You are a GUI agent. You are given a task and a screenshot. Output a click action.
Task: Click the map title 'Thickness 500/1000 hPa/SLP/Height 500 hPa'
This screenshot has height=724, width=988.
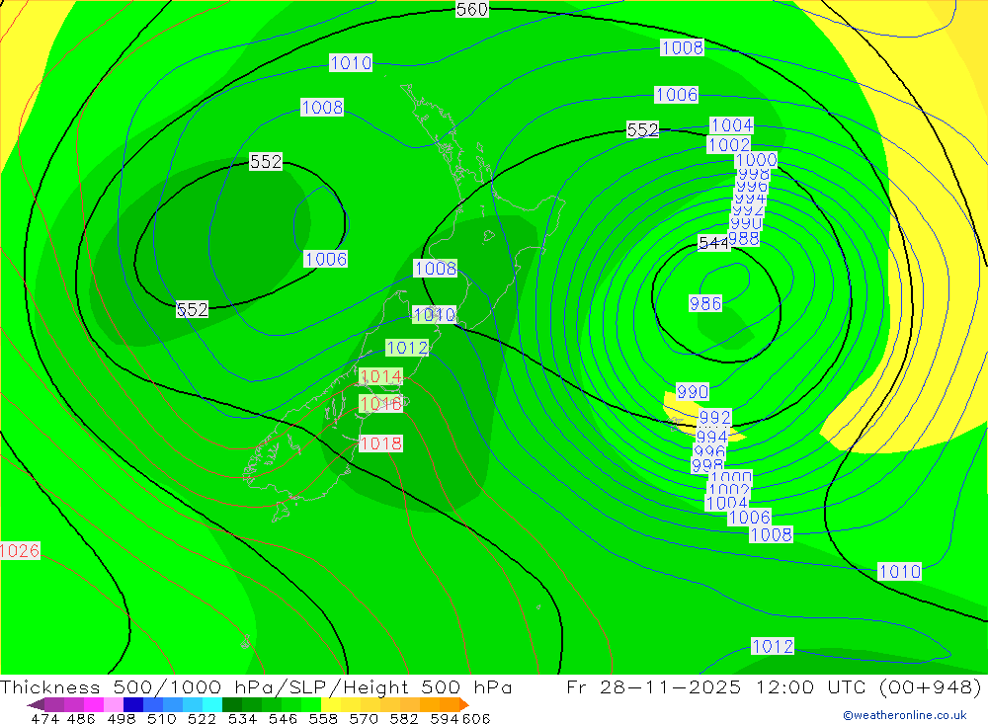pyautogui.click(x=256, y=686)
